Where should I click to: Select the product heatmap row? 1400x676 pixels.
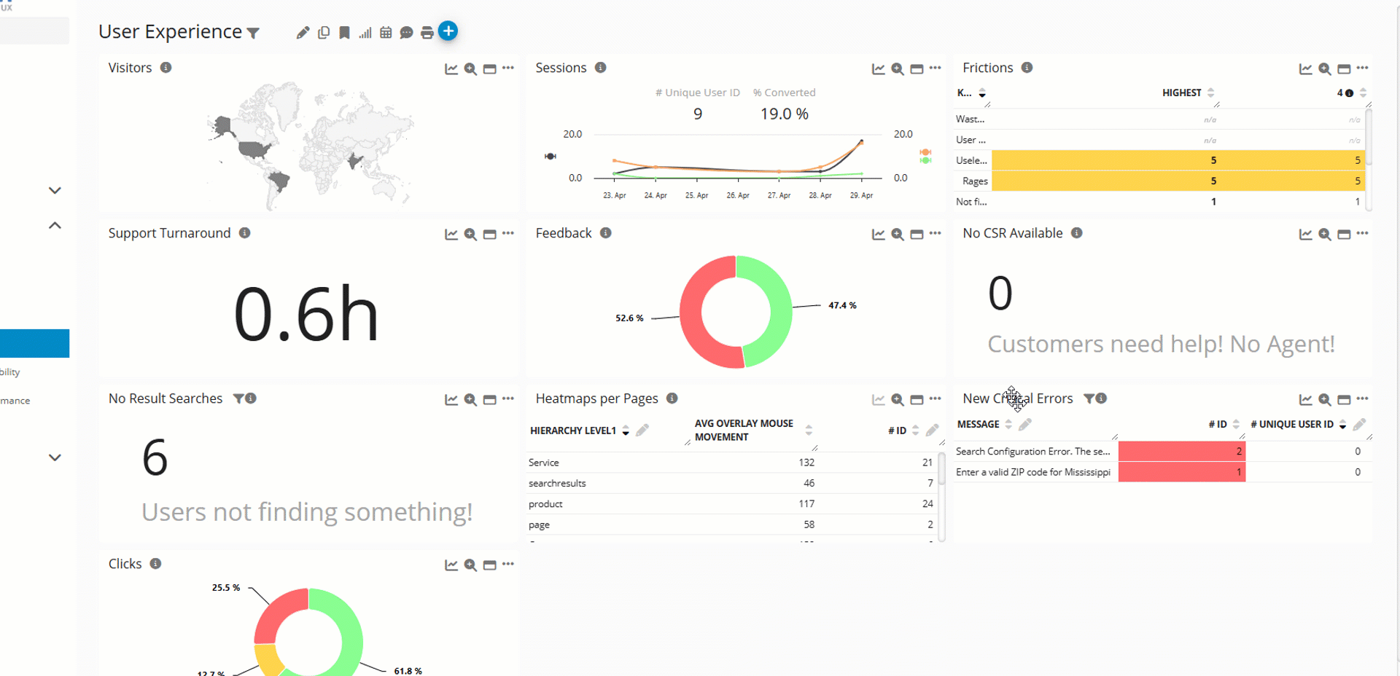tap(731, 504)
